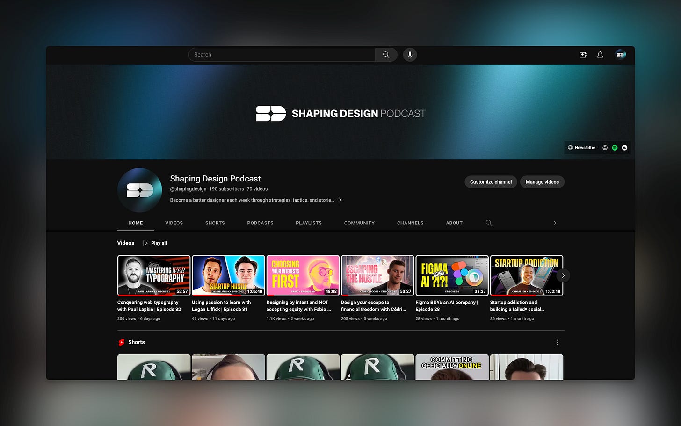This screenshot has width=681, height=426.
Task: Click the Shaping Design Podcast channel name
Action: click(x=215, y=179)
